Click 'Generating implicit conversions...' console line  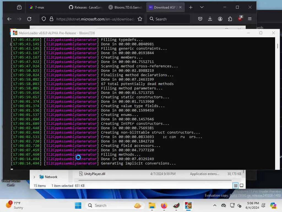point(138,163)
